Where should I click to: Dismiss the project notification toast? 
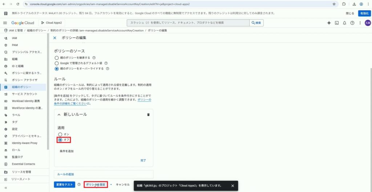tap(232, 185)
